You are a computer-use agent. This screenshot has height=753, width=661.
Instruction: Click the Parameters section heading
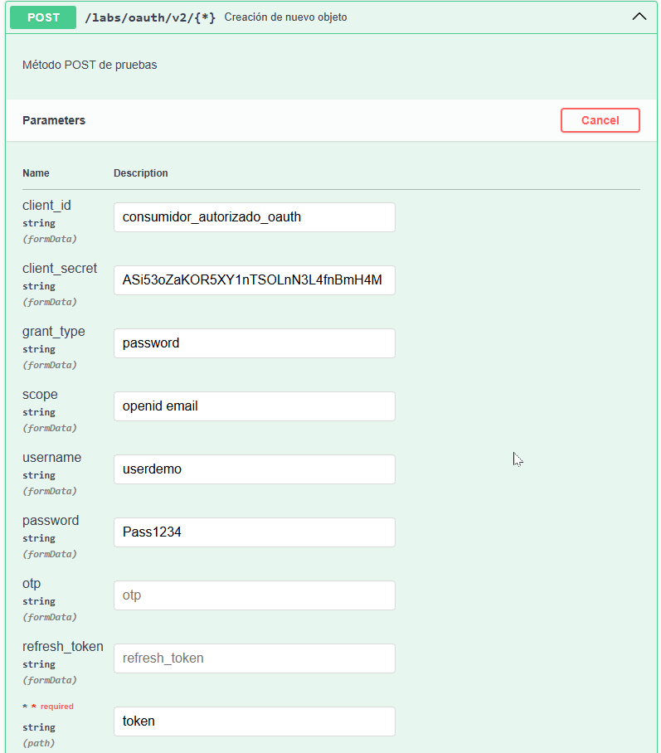(54, 120)
